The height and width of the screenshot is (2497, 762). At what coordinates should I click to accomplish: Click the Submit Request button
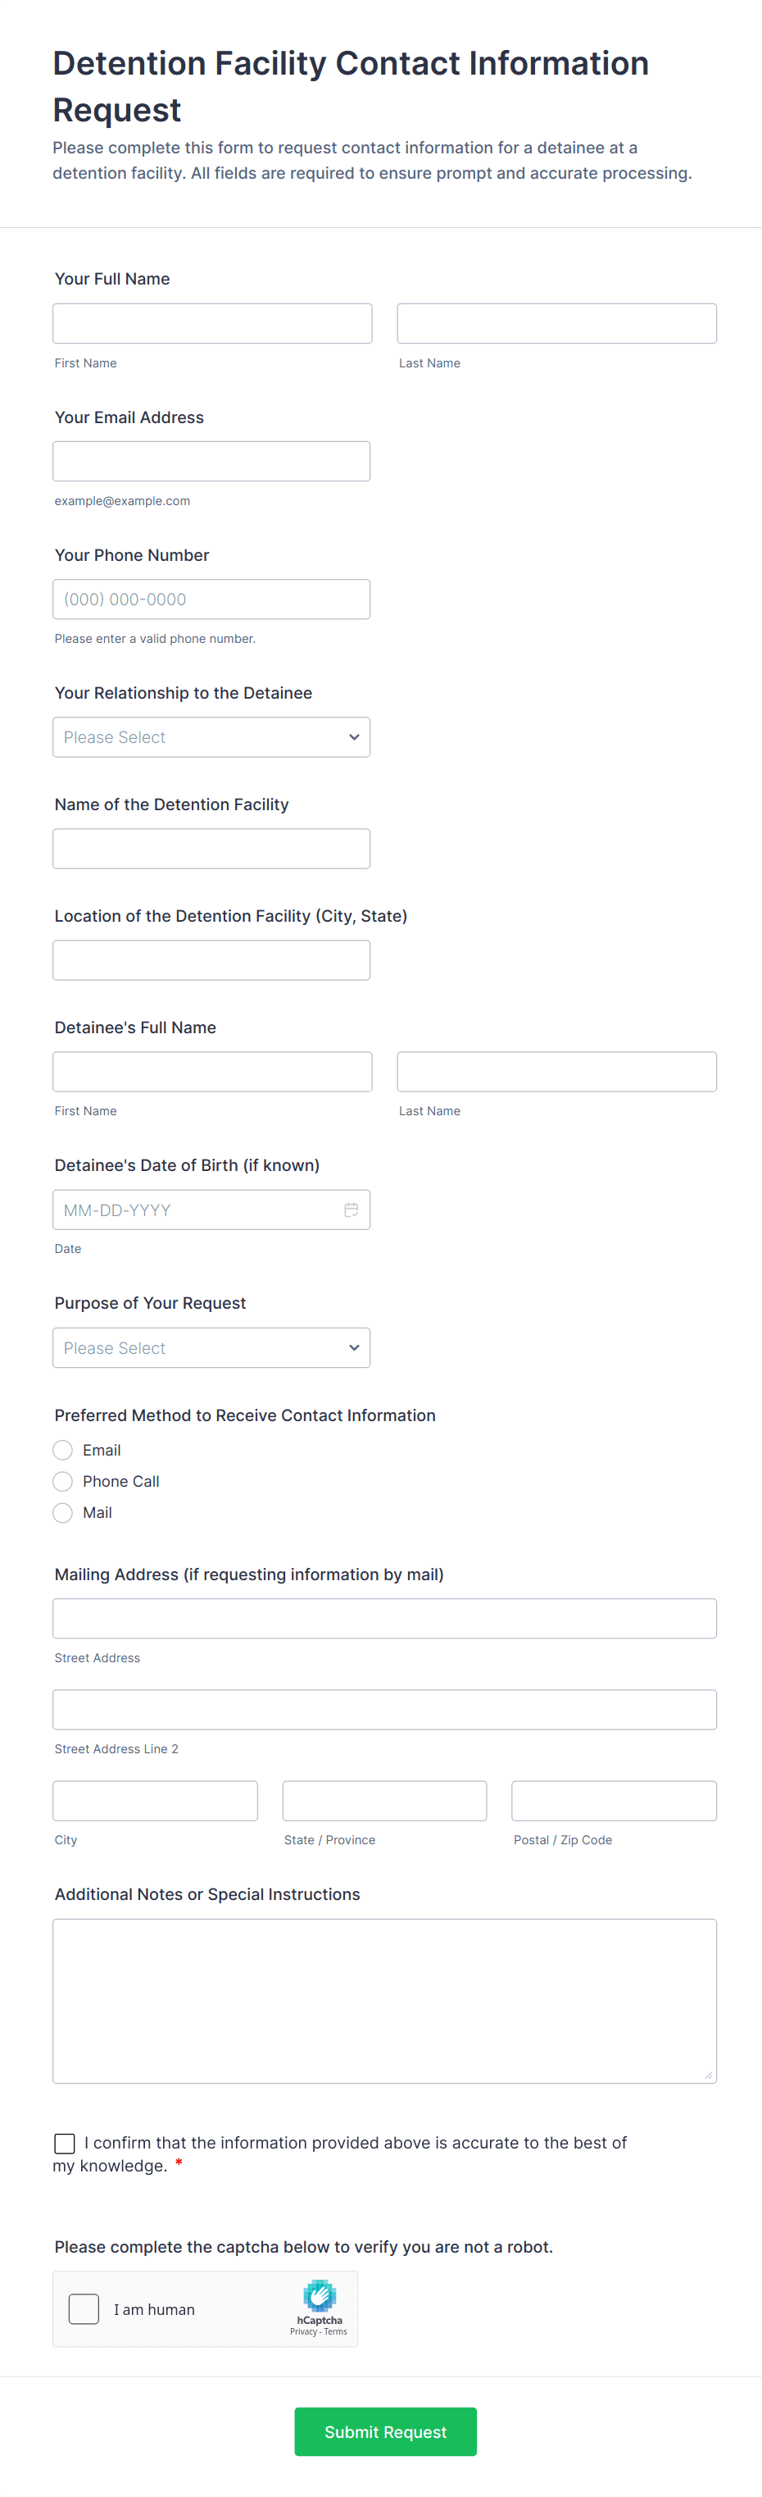[x=385, y=2431]
